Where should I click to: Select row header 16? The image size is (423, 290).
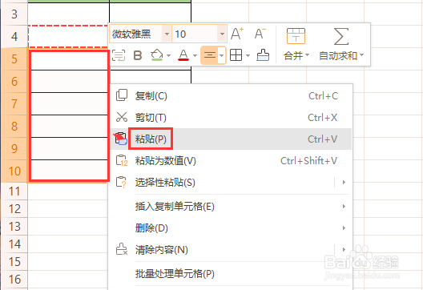point(14,280)
